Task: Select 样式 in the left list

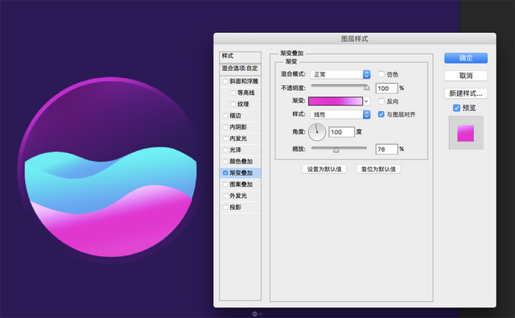Action: (240, 56)
